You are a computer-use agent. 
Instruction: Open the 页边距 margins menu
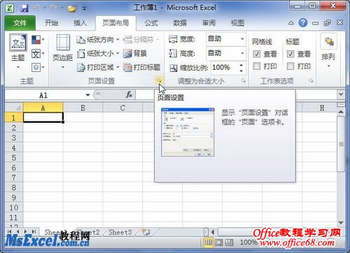63,52
